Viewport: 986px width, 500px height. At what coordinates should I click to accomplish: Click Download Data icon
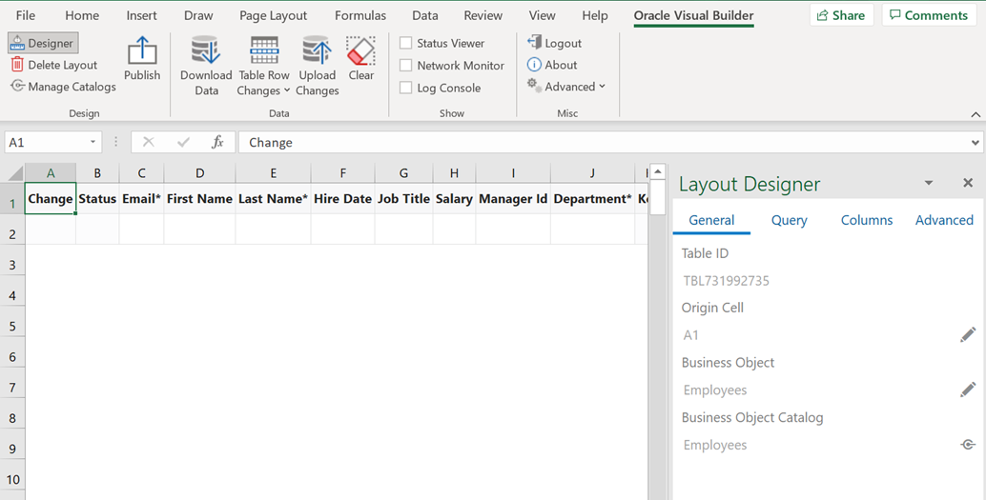[x=206, y=50]
